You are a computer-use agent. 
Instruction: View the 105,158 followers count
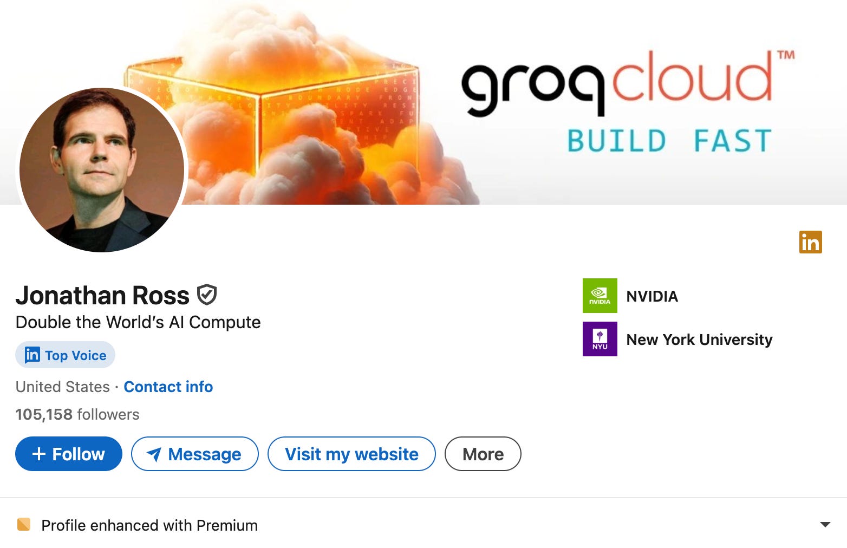tap(77, 414)
